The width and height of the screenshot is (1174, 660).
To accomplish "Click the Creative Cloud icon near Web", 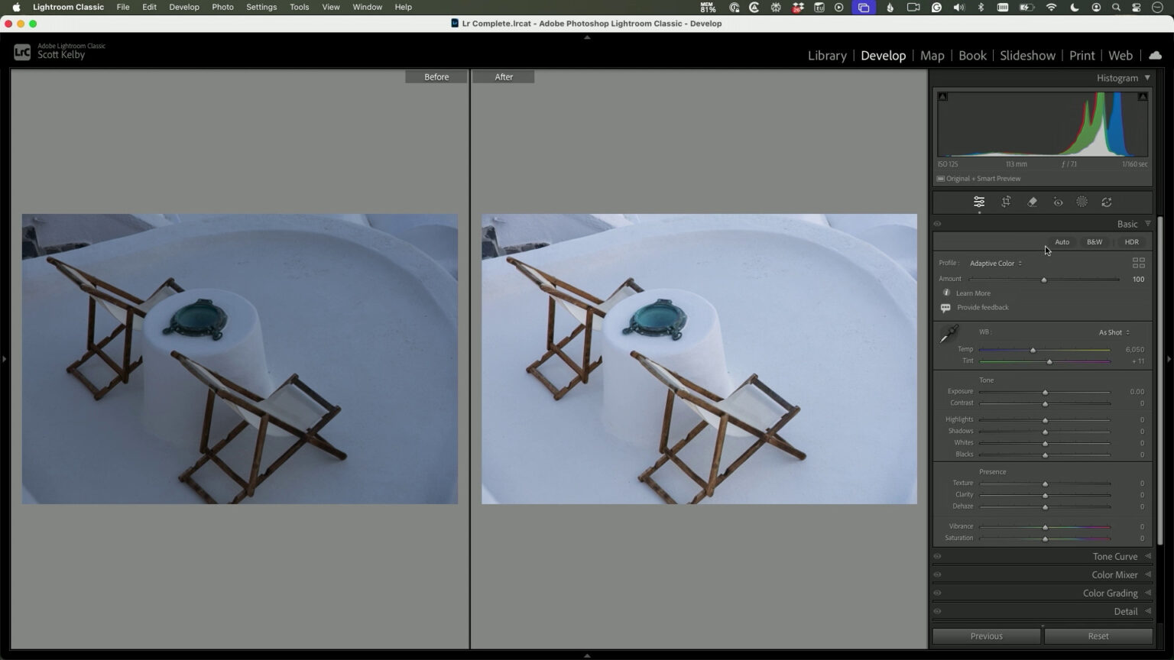I will click(1155, 55).
